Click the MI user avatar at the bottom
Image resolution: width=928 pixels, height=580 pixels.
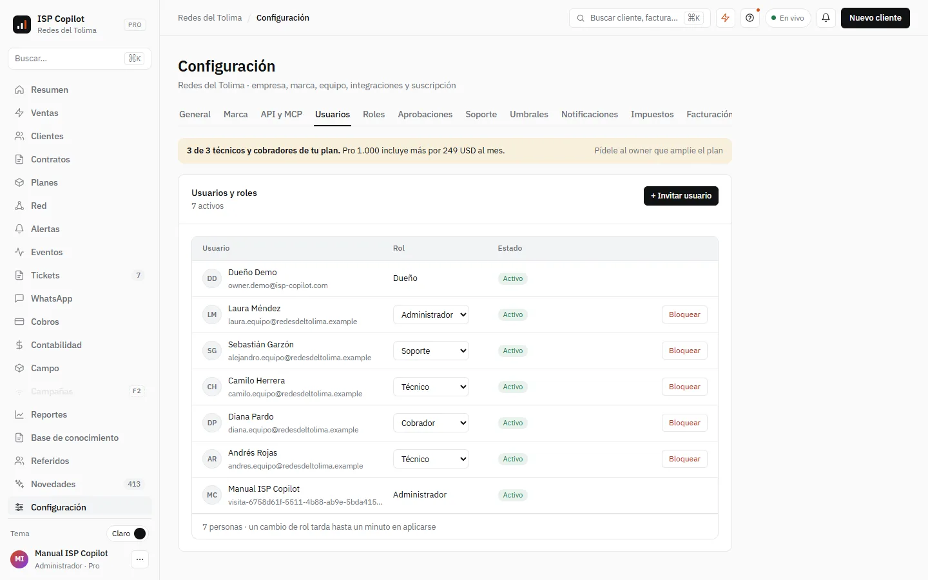(x=19, y=559)
